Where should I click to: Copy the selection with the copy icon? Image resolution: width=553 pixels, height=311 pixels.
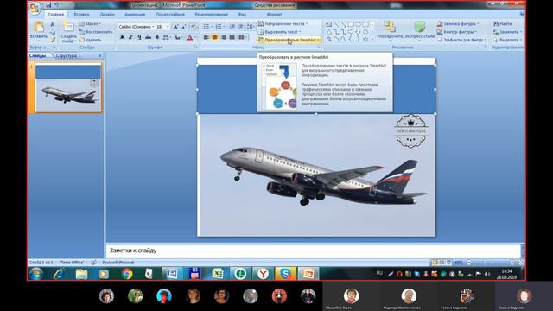pos(52,32)
